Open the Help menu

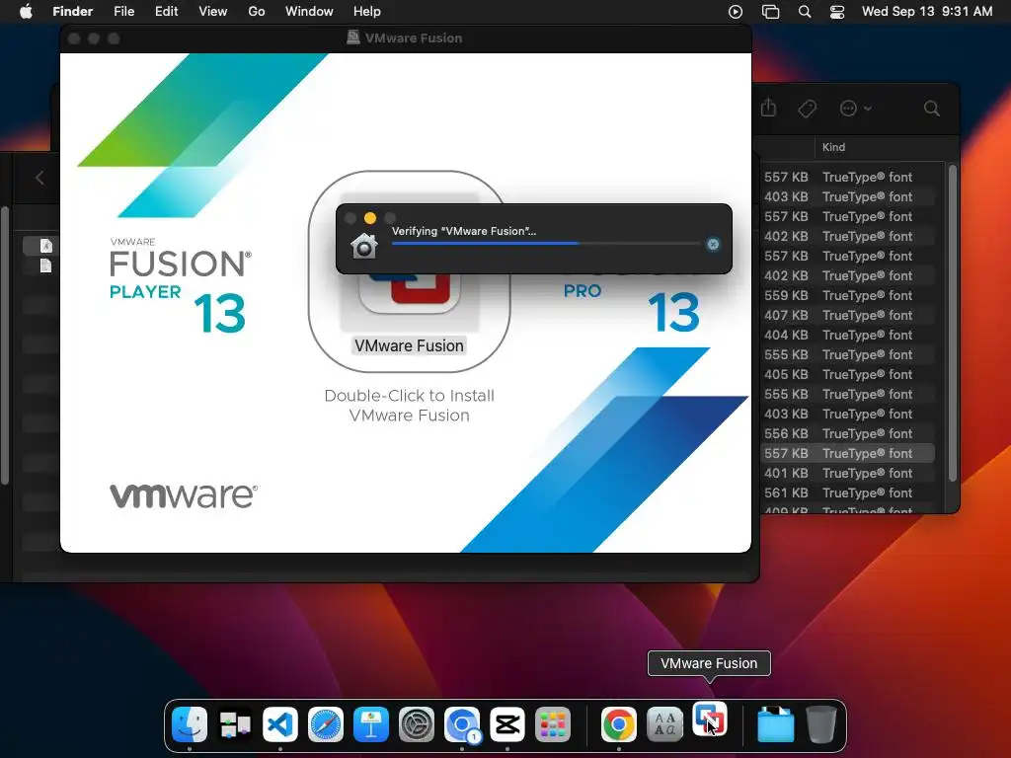tap(367, 12)
